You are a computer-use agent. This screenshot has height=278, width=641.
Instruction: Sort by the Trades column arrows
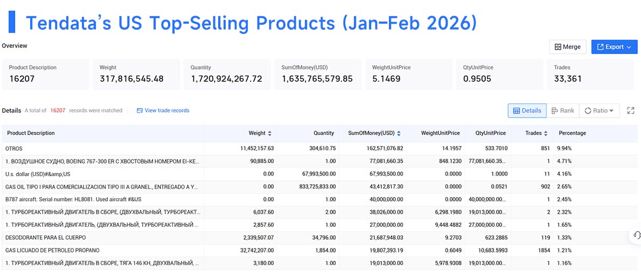(x=545, y=133)
